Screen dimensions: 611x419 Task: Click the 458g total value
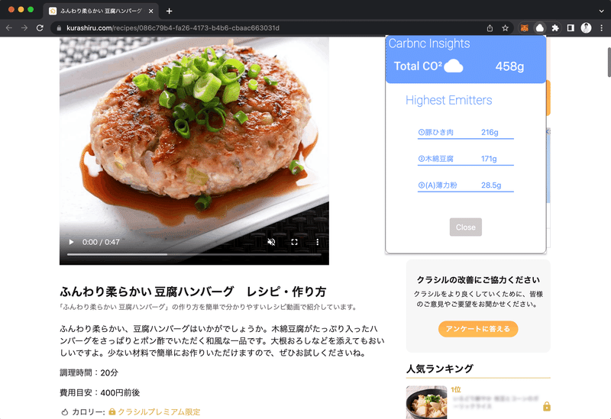pyautogui.click(x=509, y=66)
